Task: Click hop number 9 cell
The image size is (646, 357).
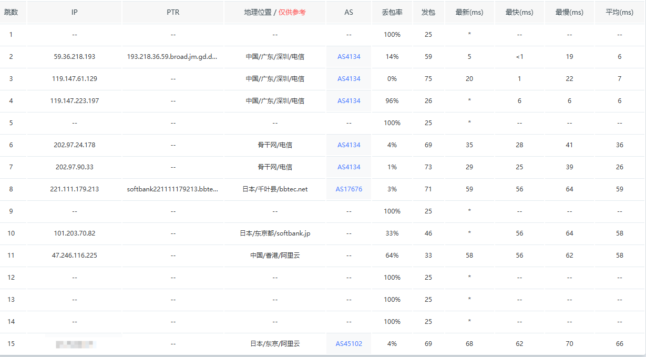Action: click(11, 211)
